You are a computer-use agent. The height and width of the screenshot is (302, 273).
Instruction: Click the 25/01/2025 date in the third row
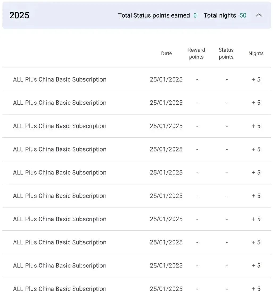[x=166, y=126]
